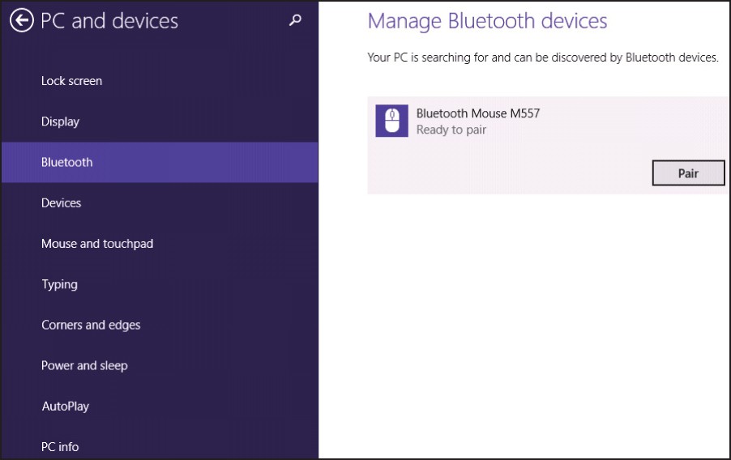Click the PC searching status message
The height and width of the screenshot is (460, 731).
(x=542, y=57)
